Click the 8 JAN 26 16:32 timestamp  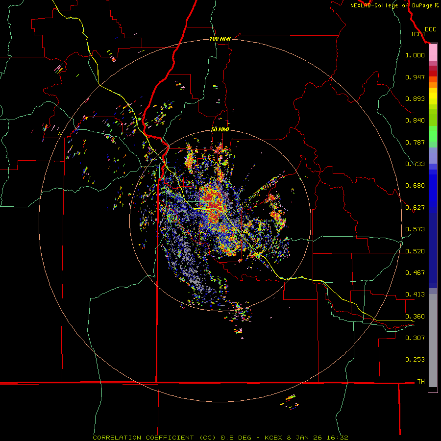(x=318, y=438)
